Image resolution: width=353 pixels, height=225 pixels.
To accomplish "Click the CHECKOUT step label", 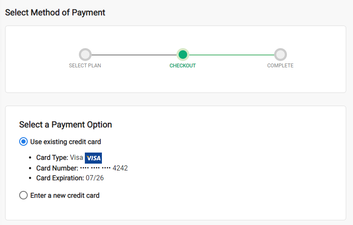I will click(182, 66).
